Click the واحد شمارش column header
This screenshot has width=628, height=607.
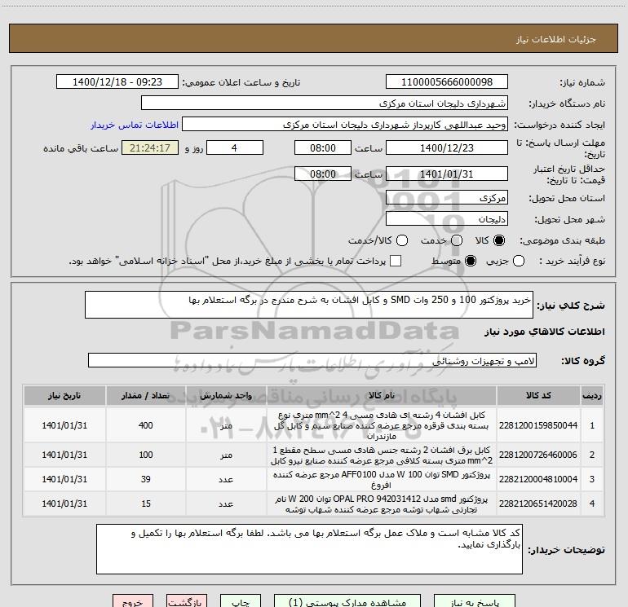pyautogui.click(x=226, y=395)
